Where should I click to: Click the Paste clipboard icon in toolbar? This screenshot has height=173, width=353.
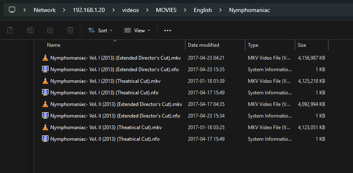point(10,30)
